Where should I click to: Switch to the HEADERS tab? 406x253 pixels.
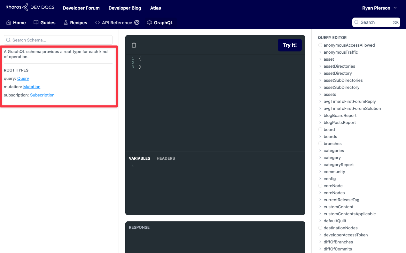coord(166,158)
